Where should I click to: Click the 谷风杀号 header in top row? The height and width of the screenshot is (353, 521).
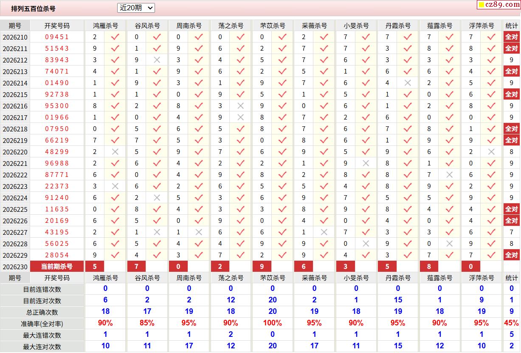(147, 26)
